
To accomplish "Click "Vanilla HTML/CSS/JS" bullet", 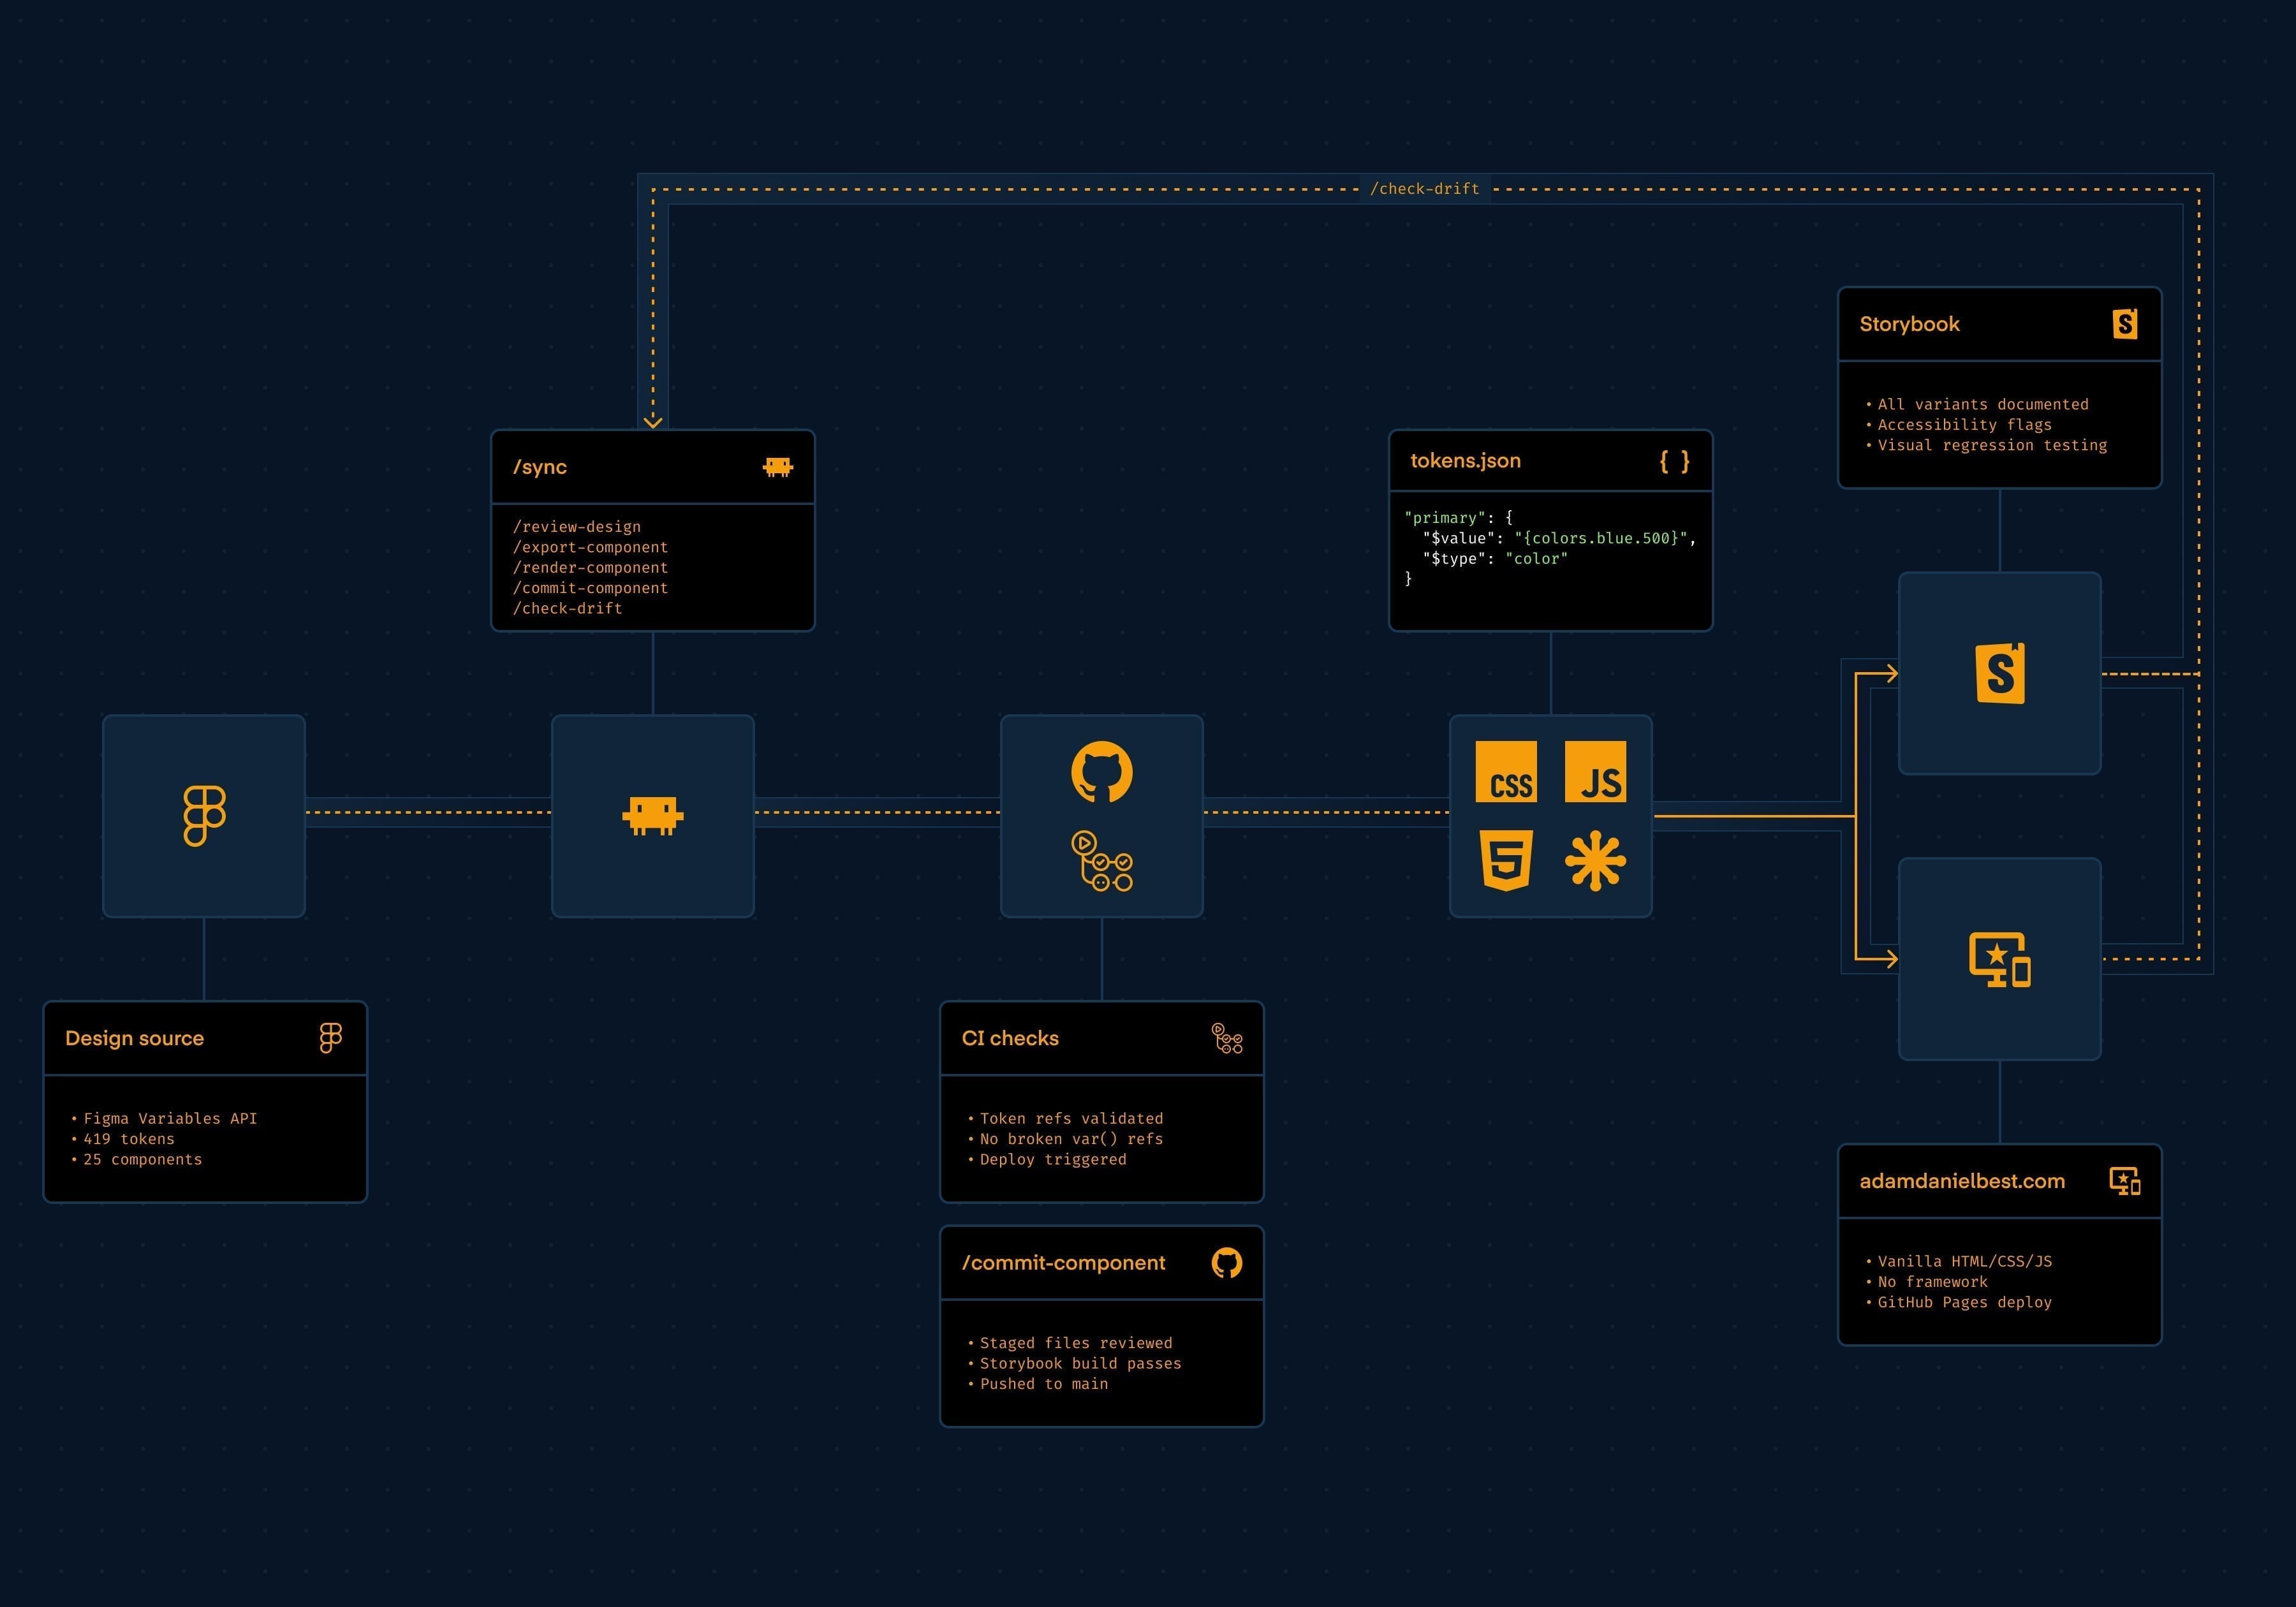I will [x=1958, y=1261].
